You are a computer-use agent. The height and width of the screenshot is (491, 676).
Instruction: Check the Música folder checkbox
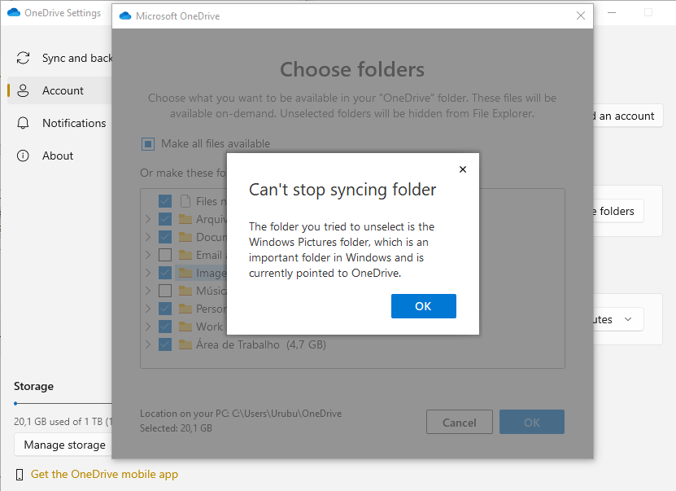165,291
